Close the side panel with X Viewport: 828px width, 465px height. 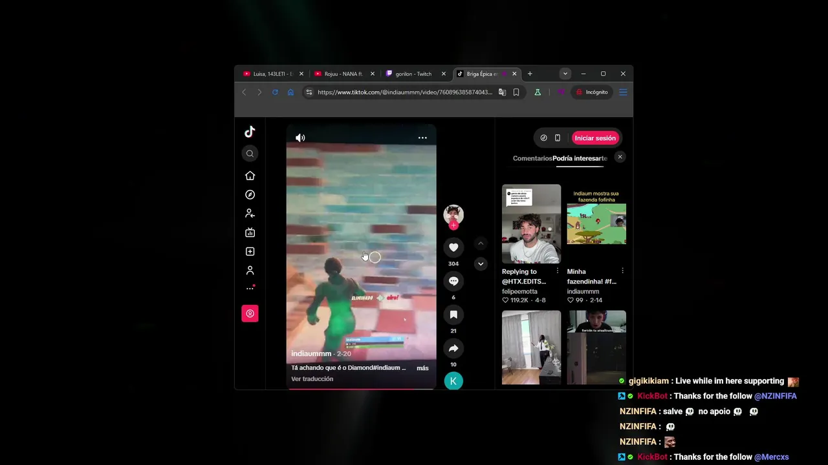[x=620, y=157]
